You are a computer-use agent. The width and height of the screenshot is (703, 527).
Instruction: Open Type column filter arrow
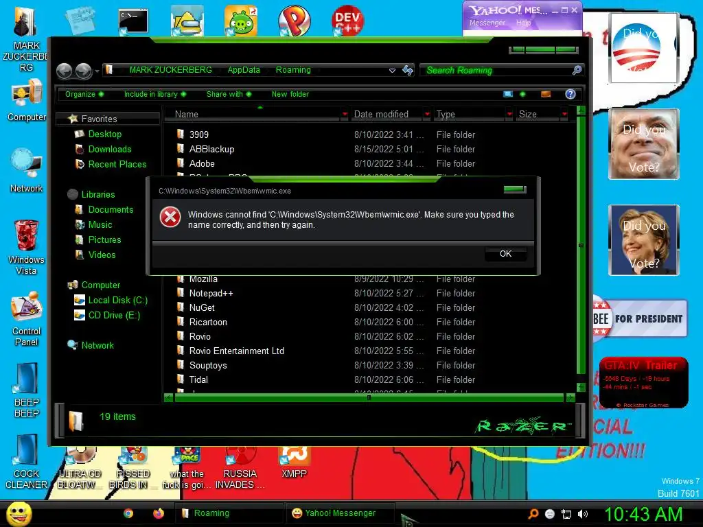pos(509,115)
